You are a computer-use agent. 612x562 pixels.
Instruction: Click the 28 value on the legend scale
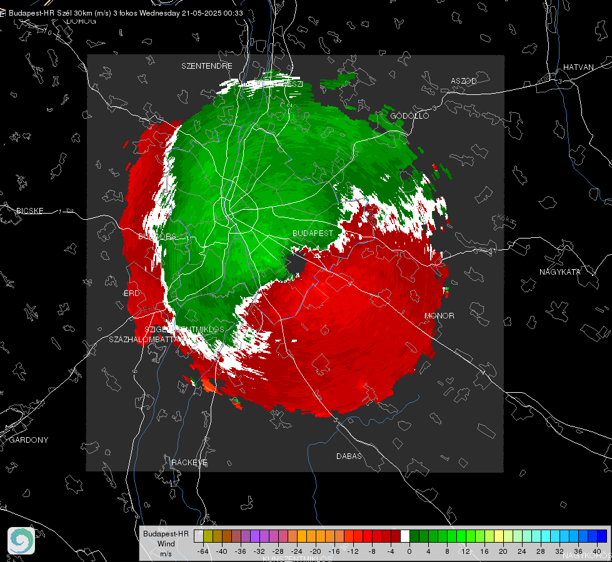tap(541, 551)
